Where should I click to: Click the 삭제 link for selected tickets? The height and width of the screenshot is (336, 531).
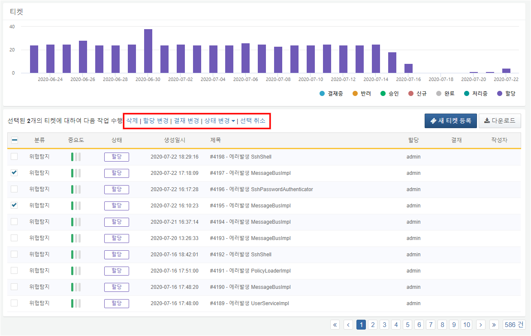coord(132,121)
